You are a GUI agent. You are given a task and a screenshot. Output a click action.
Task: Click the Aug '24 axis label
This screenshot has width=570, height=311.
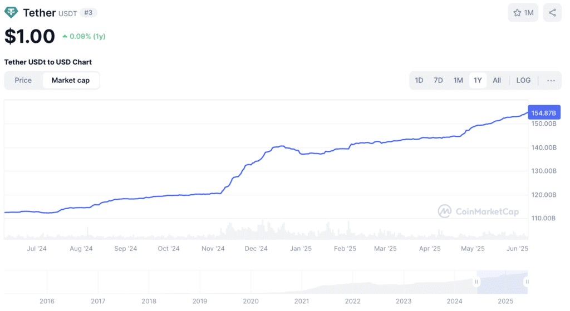click(81, 249)
